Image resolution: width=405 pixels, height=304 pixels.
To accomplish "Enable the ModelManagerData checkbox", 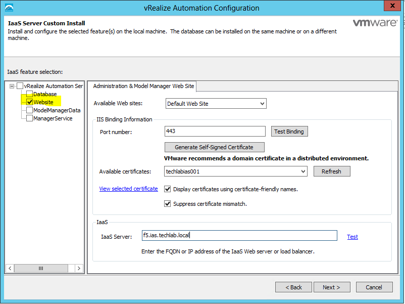I will 29,110.
